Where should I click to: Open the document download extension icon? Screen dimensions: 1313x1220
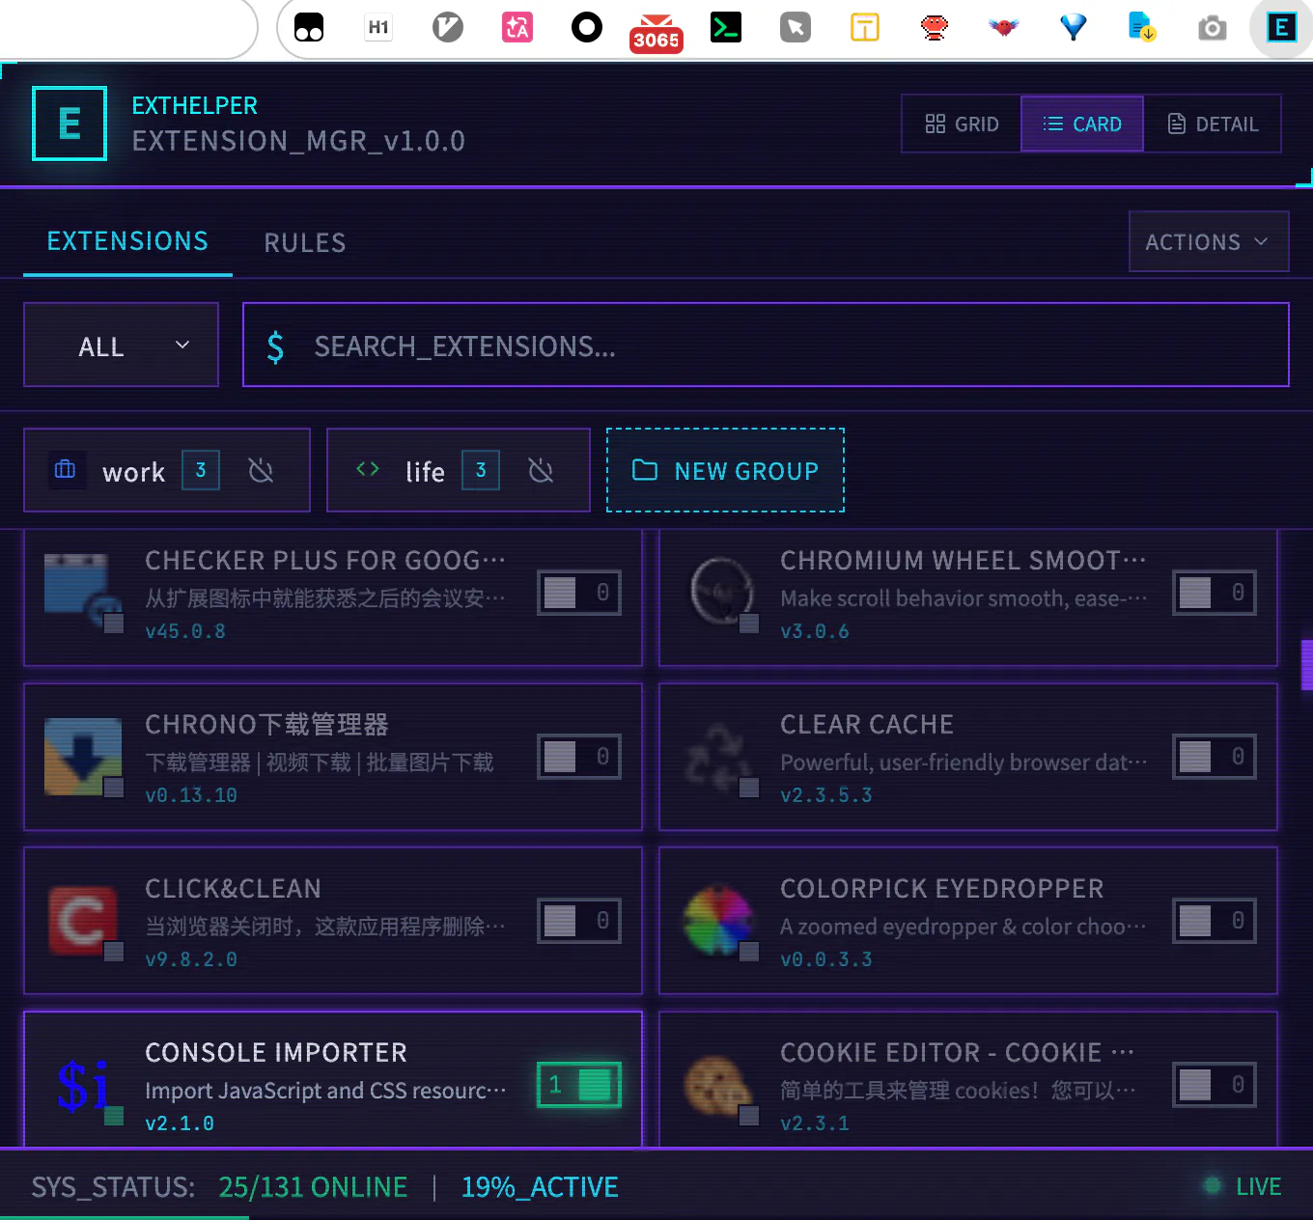click(x=1143, y=27)
